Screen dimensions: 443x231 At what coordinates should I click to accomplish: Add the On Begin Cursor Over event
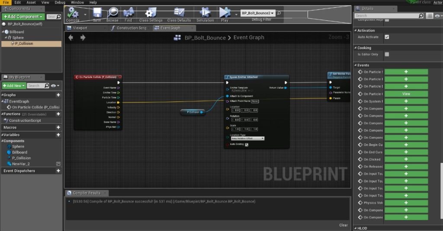[x=406, y=145]
